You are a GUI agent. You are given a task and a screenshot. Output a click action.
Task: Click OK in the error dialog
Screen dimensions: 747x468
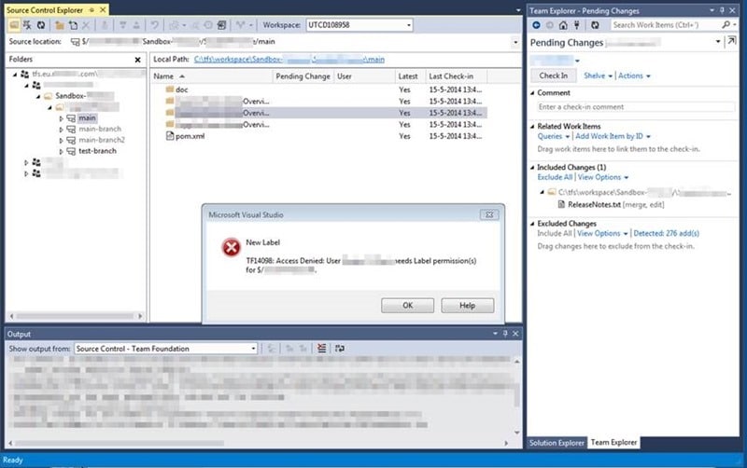[x=407, y=306]
